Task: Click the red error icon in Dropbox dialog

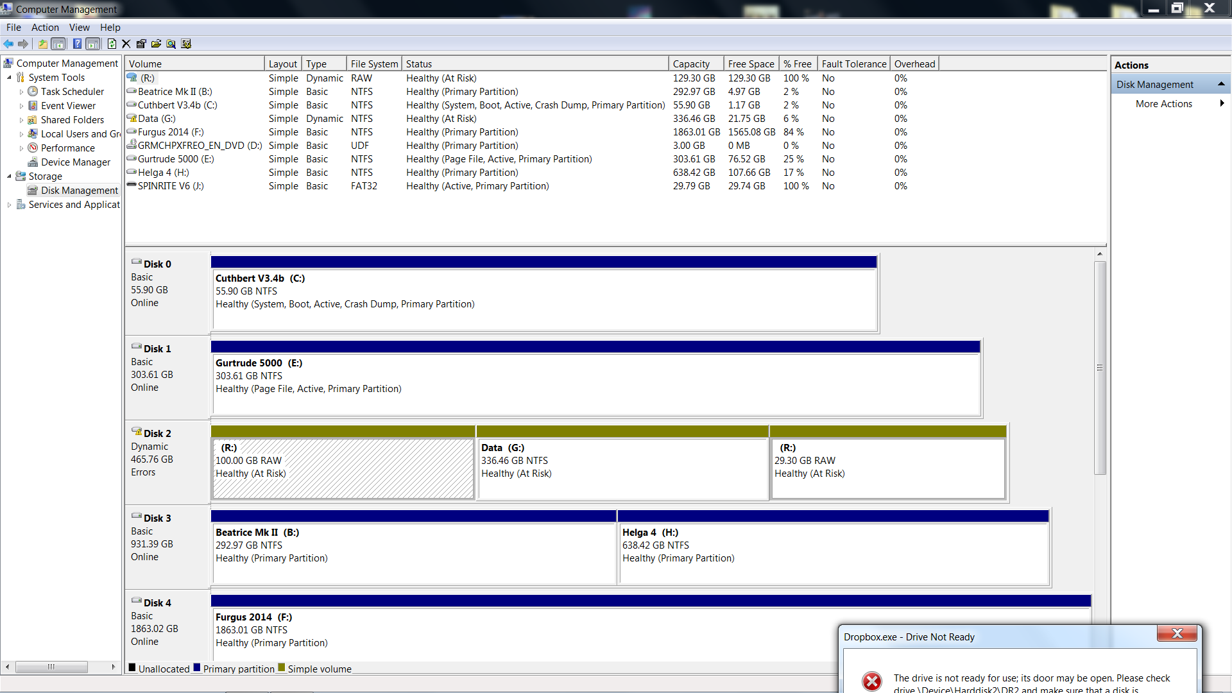Action: [871, 681]
